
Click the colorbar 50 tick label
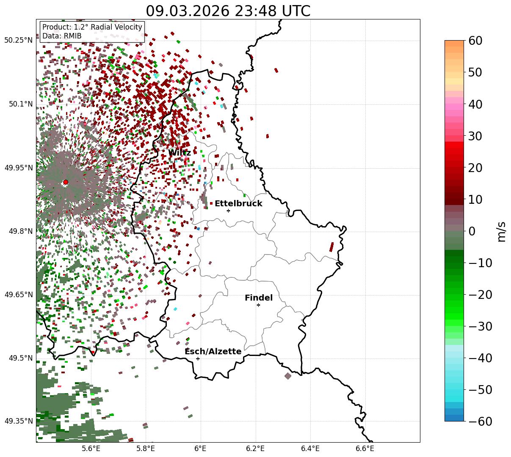pyautogui.click(x=475, y=72)
